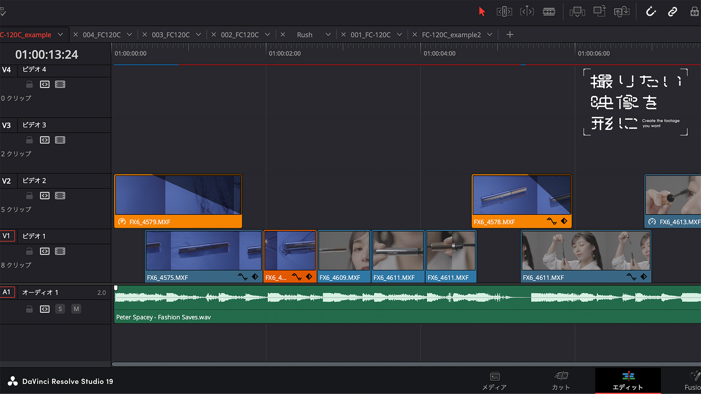
Task: Select the arrow Selection mode tool
Action: pos(482,12)
